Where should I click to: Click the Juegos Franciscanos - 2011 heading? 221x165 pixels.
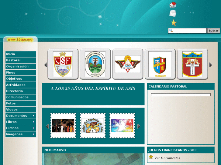(173, 150)
